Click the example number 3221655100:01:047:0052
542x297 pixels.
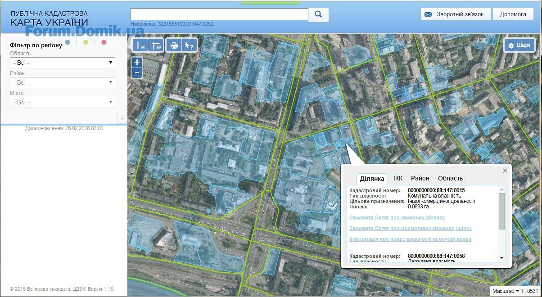[x=186, y=24]
